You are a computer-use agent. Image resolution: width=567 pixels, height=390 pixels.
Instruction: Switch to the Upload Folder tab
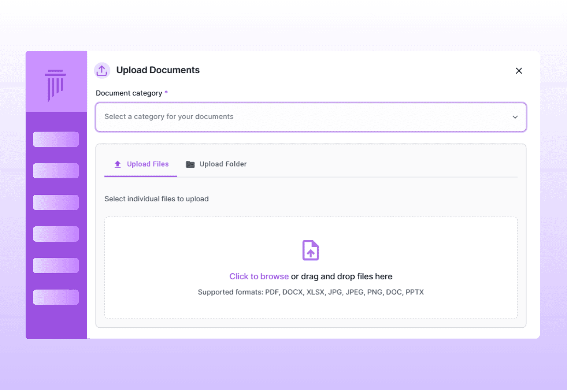click(x=216, y=164)
